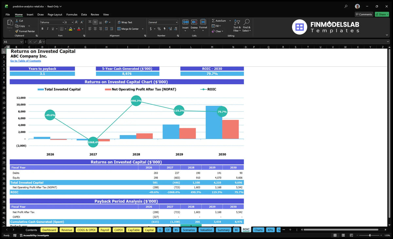The height and width of the screenshot is (239, 393).
Task: Click the AutoSum sigma icon
Action: (x=213, y=21)
